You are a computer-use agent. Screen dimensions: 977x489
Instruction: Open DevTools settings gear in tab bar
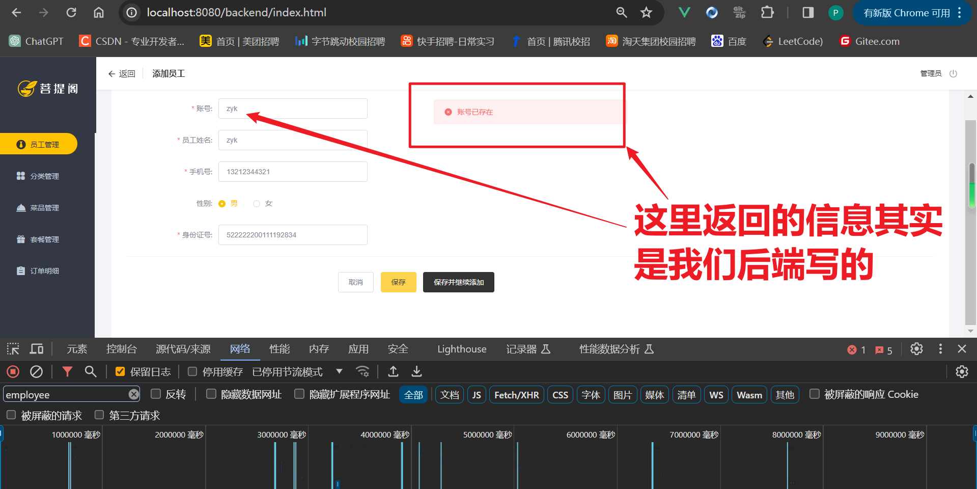click(x=916, y=349)
